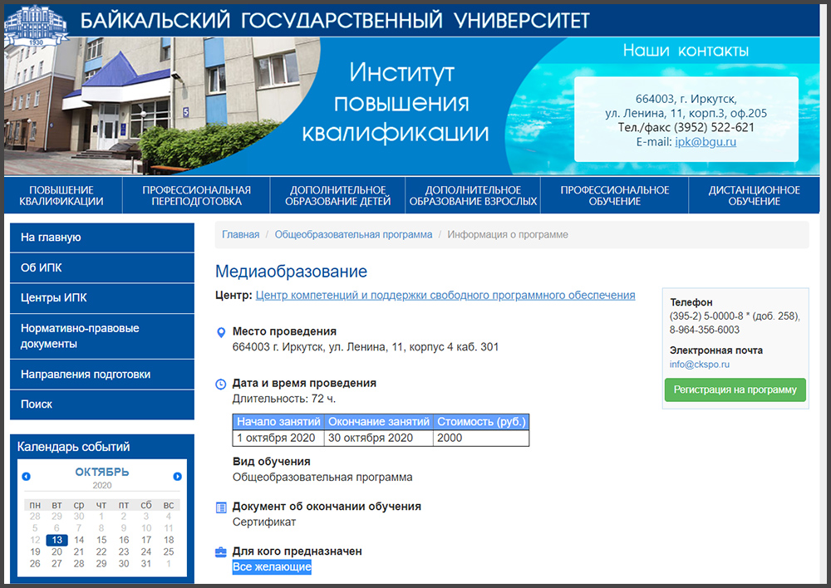Open the Профессиональное обучение menu
Screen dimensions: 831x588
click(x=615, y=195)
